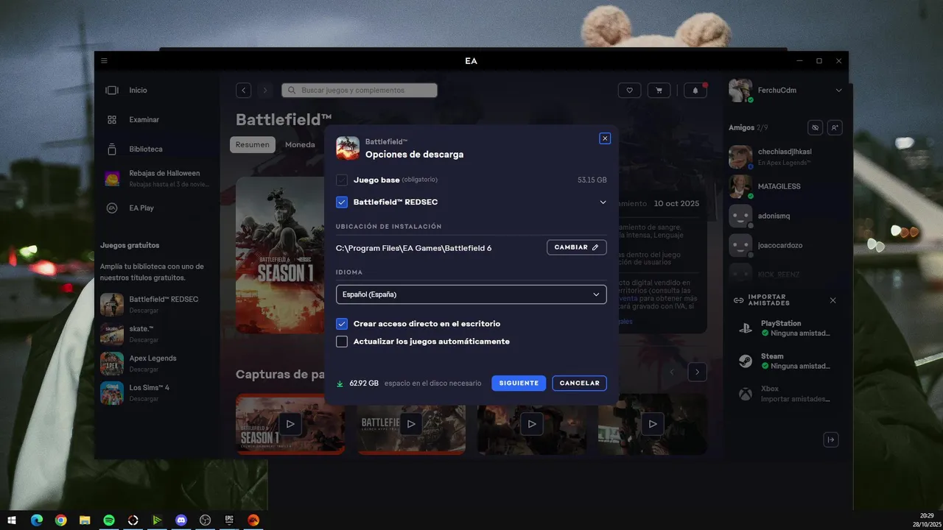Viewport: 943px width, 530px height.
Task: Click the Juego base checkbox
Action: tap(342, 180)
